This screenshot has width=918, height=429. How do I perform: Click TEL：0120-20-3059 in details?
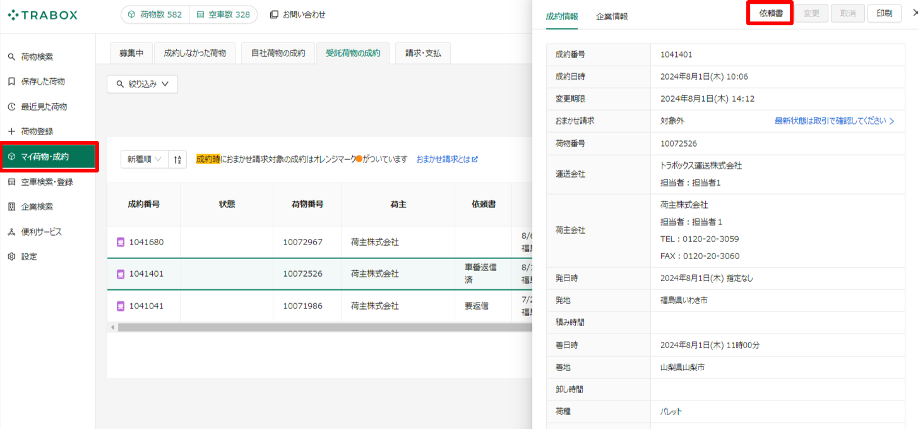[700, 239]
